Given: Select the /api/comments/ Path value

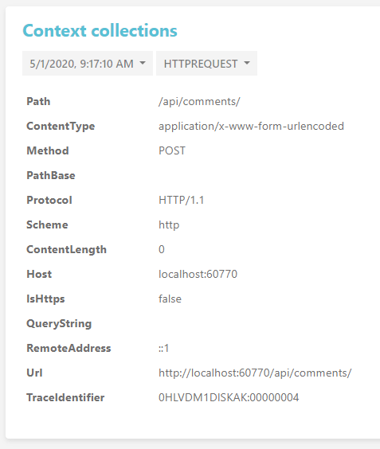Looking at the screenshot, I should coord(199,102).
